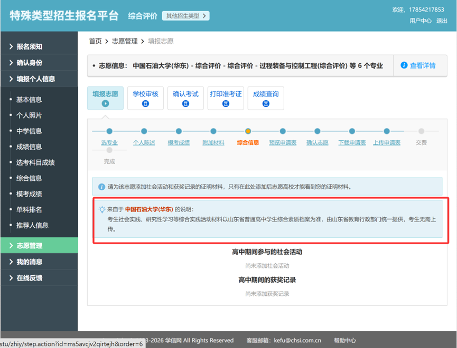Click the 中国石油大学(华东) red school name
The image size is (457, 348).
click(x=149, y=209)
